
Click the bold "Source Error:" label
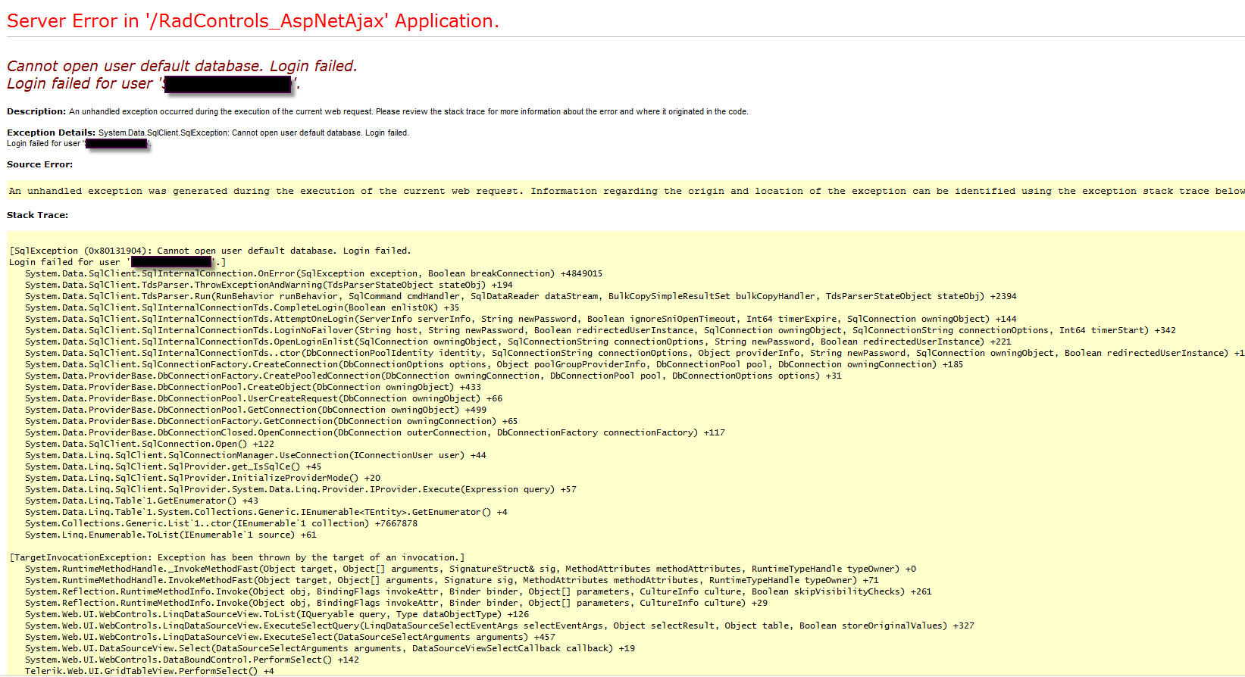40,164
